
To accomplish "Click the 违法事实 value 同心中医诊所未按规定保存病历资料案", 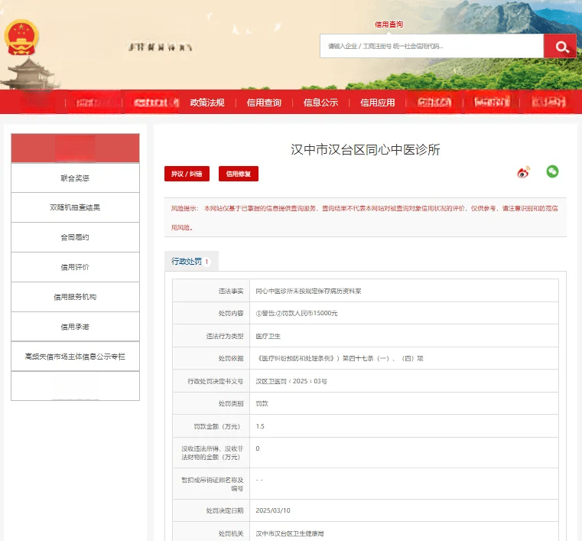I will click(308, 291).
